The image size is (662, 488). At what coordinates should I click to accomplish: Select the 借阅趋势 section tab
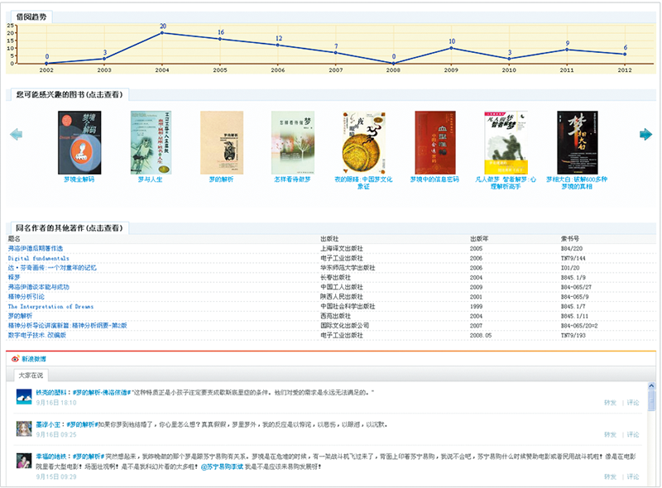[33, 17]
